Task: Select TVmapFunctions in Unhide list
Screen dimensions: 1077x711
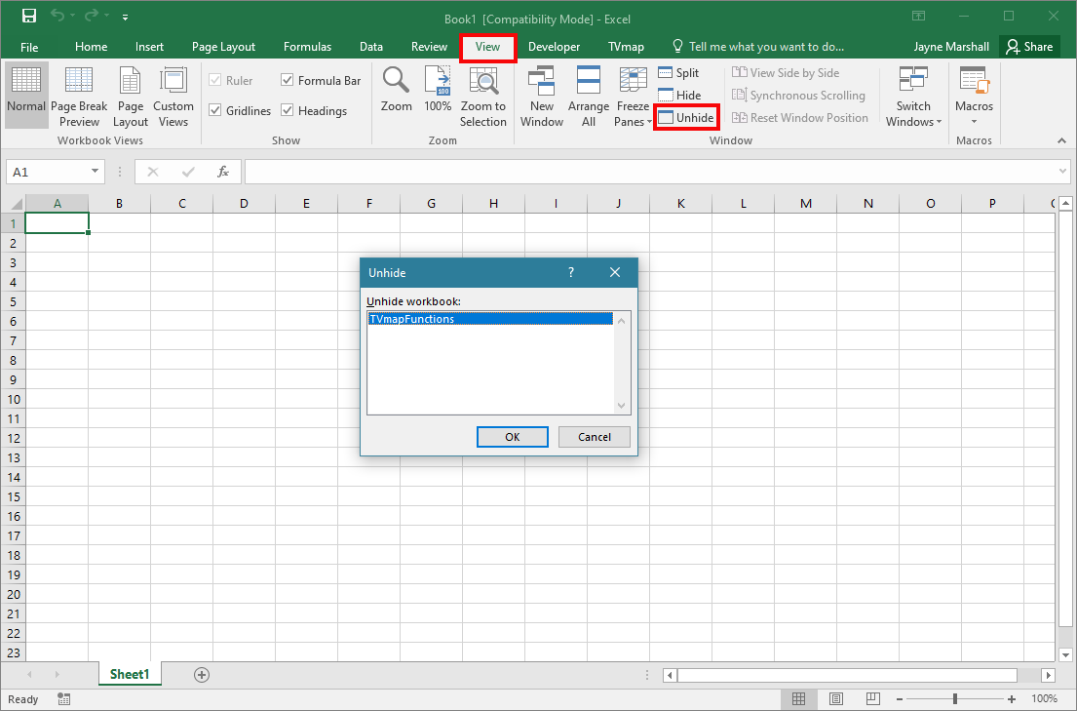Action: (x=489, y=319)
